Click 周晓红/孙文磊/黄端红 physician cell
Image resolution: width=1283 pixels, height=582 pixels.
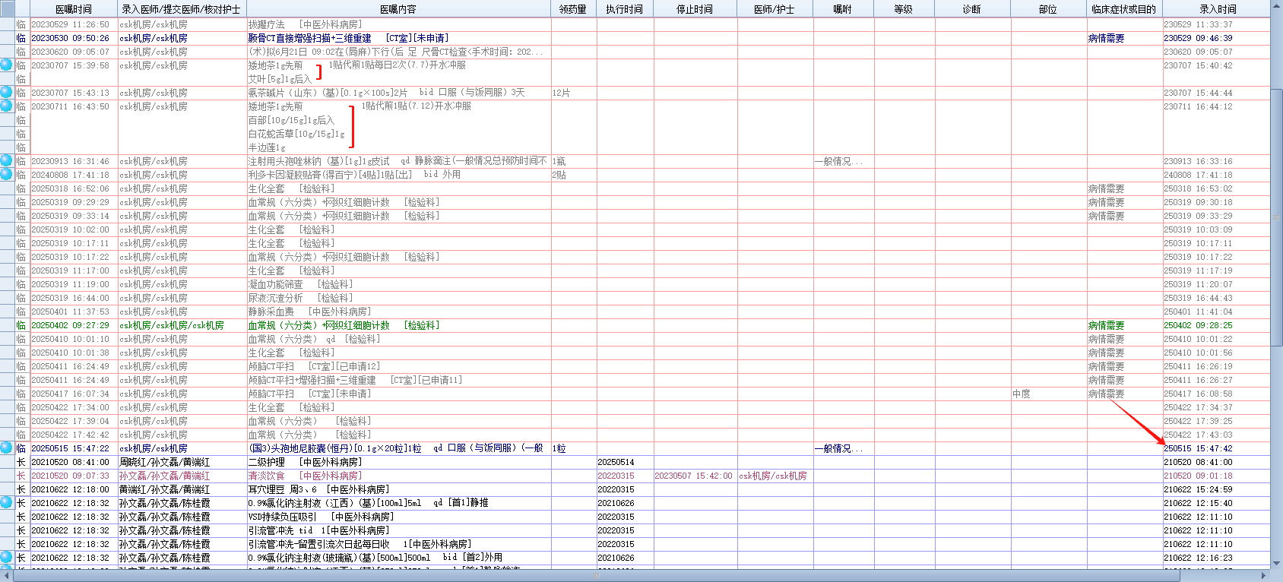pyautogui.click(x=164, y=462)
